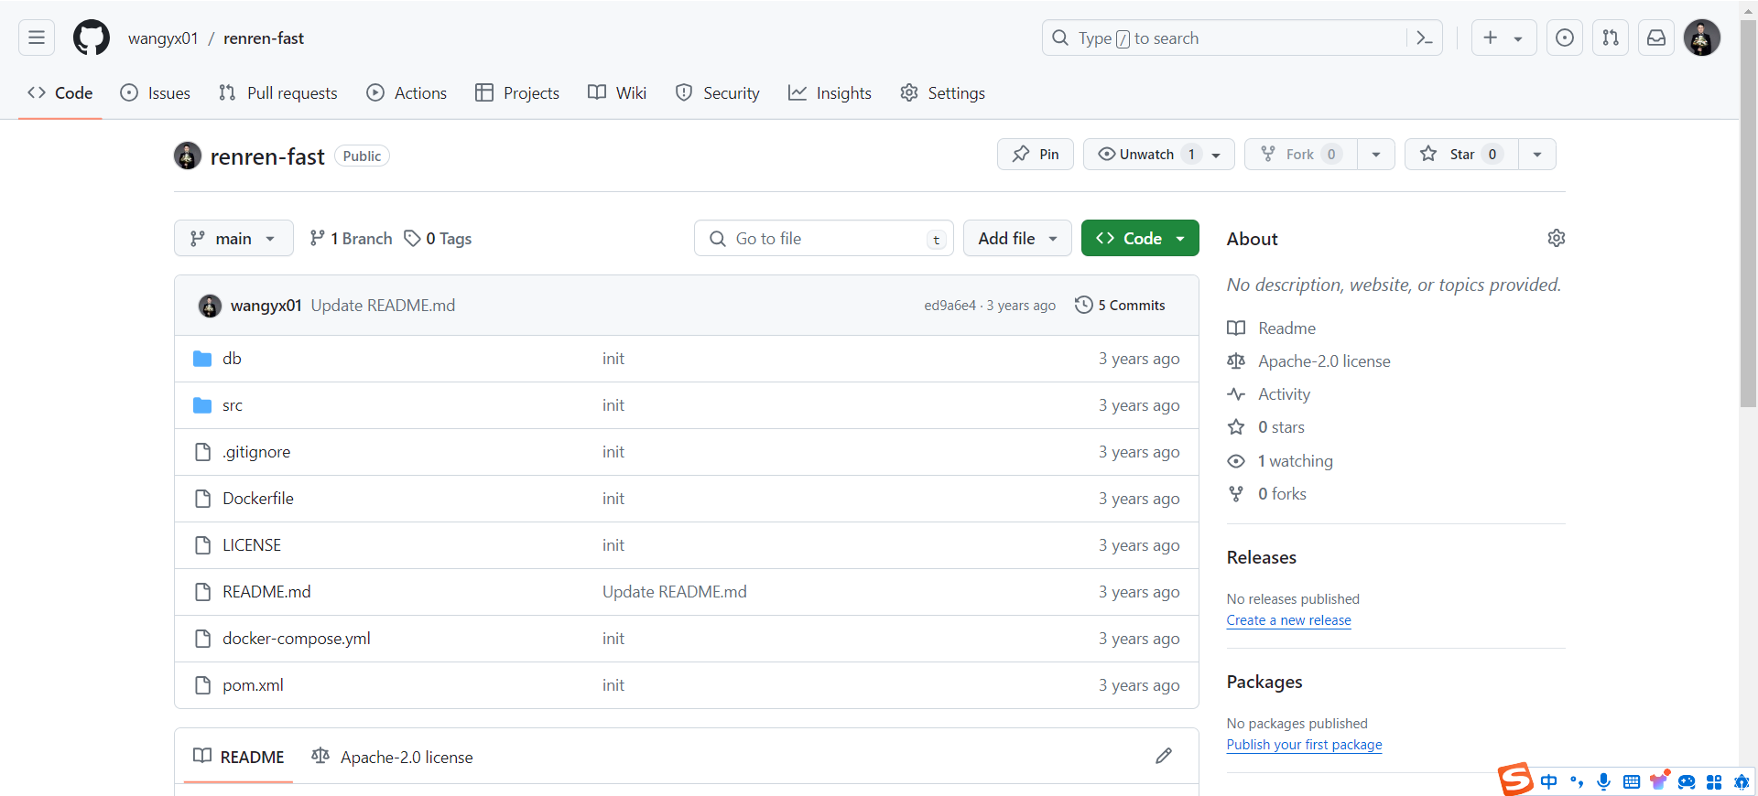Open the docker-compose.yml file
Screen dimensions: 1758x796
(297, 639)
